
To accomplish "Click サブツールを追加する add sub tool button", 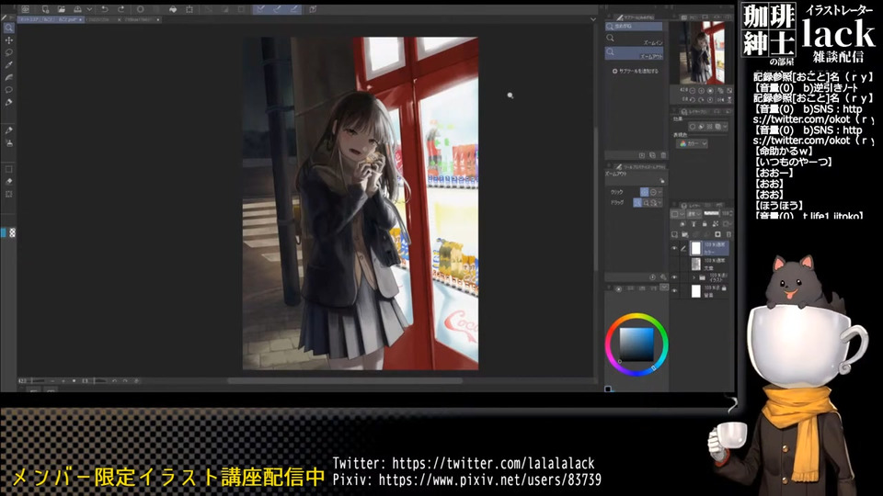I will pyautogui.click(x=636, y=72).
